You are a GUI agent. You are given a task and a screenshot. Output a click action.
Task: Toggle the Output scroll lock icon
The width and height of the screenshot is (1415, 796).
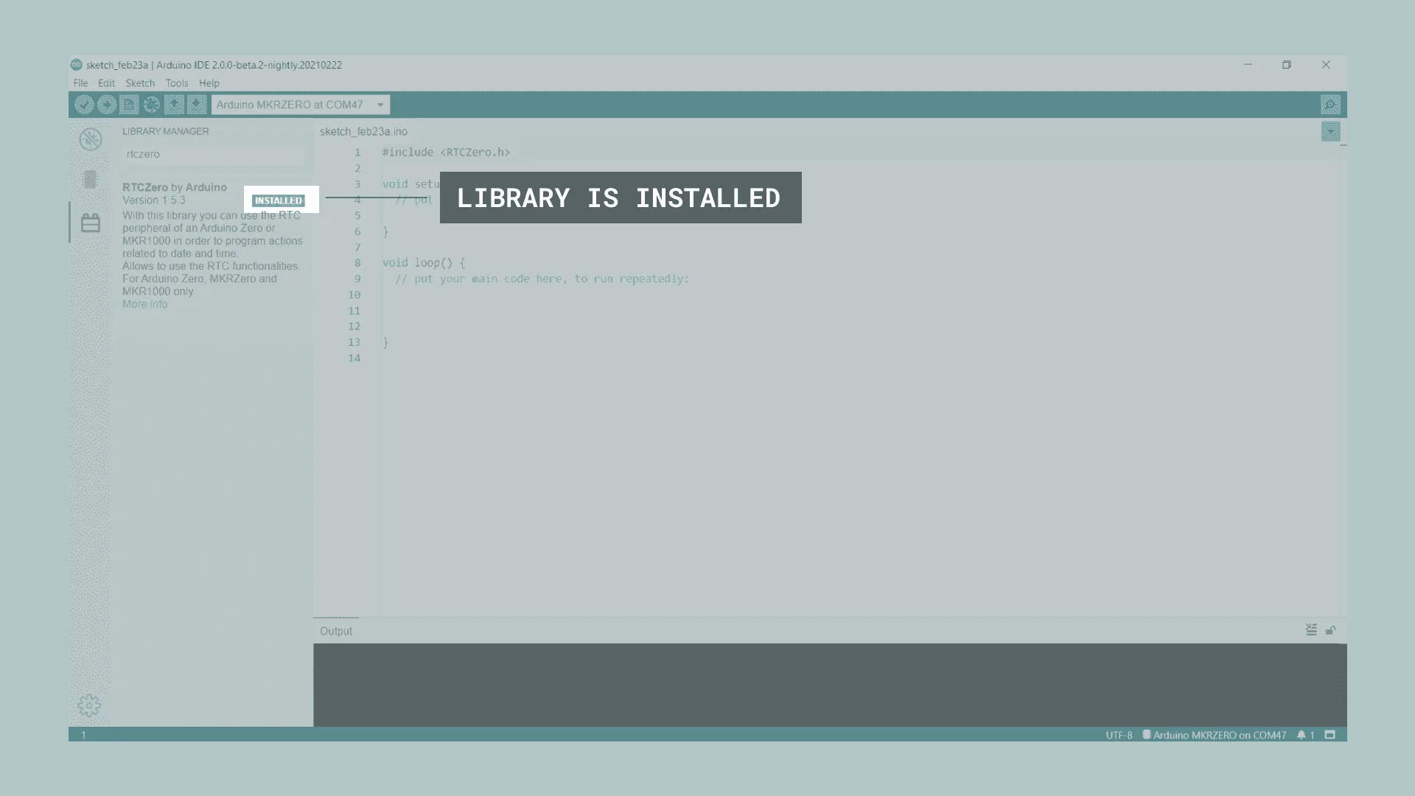click(x=1331, y=630)
